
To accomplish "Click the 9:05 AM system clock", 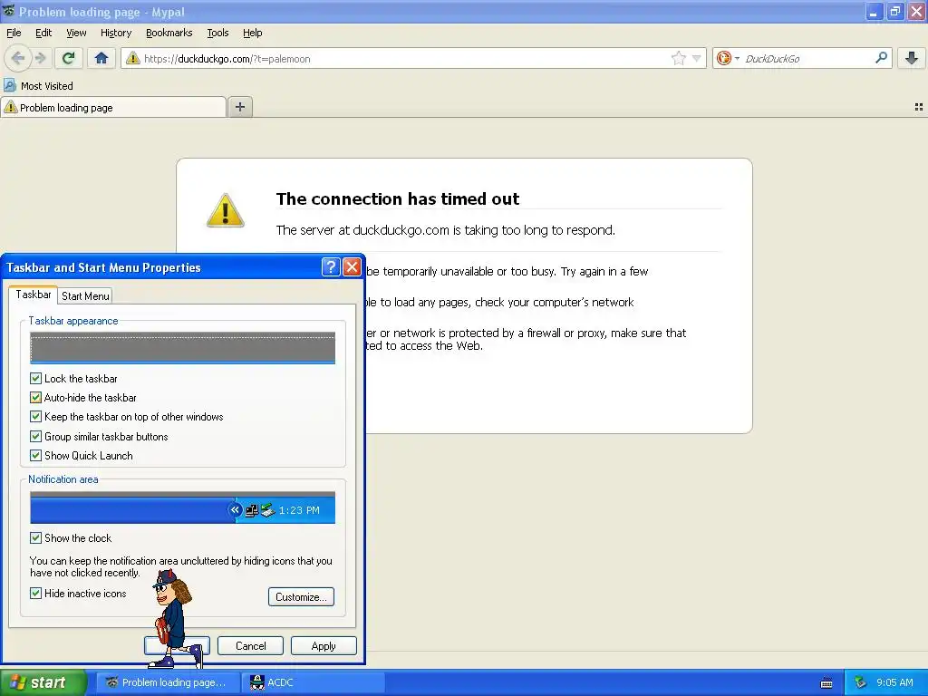I will coord(894,682).
